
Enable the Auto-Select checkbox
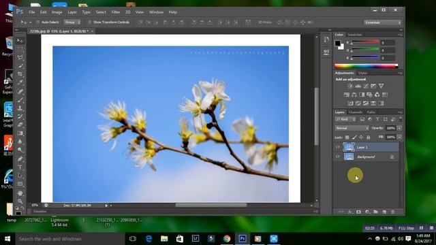click(x=38, y=22)
